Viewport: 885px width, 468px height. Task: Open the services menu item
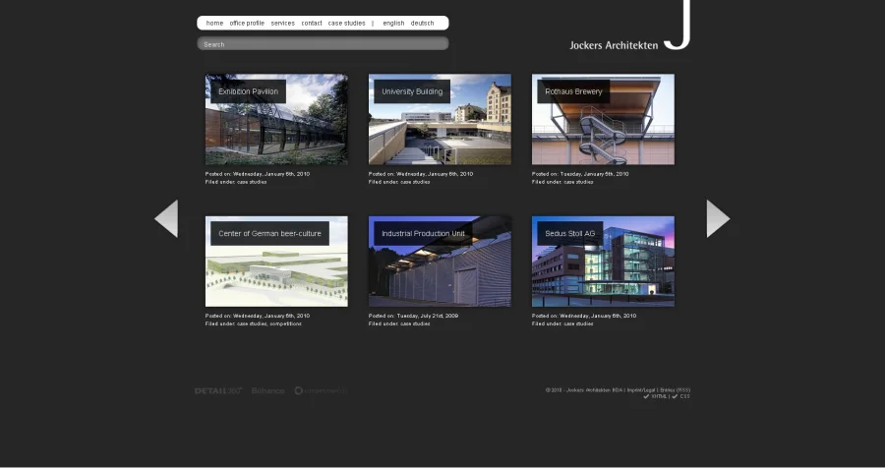tap(282, 23)
